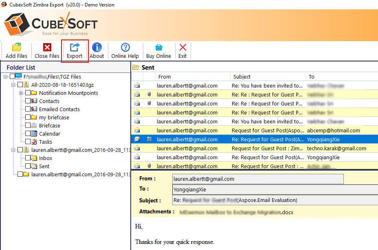Click the Exit toolbar icon
The image size is (378, 250).
point(182,48)
